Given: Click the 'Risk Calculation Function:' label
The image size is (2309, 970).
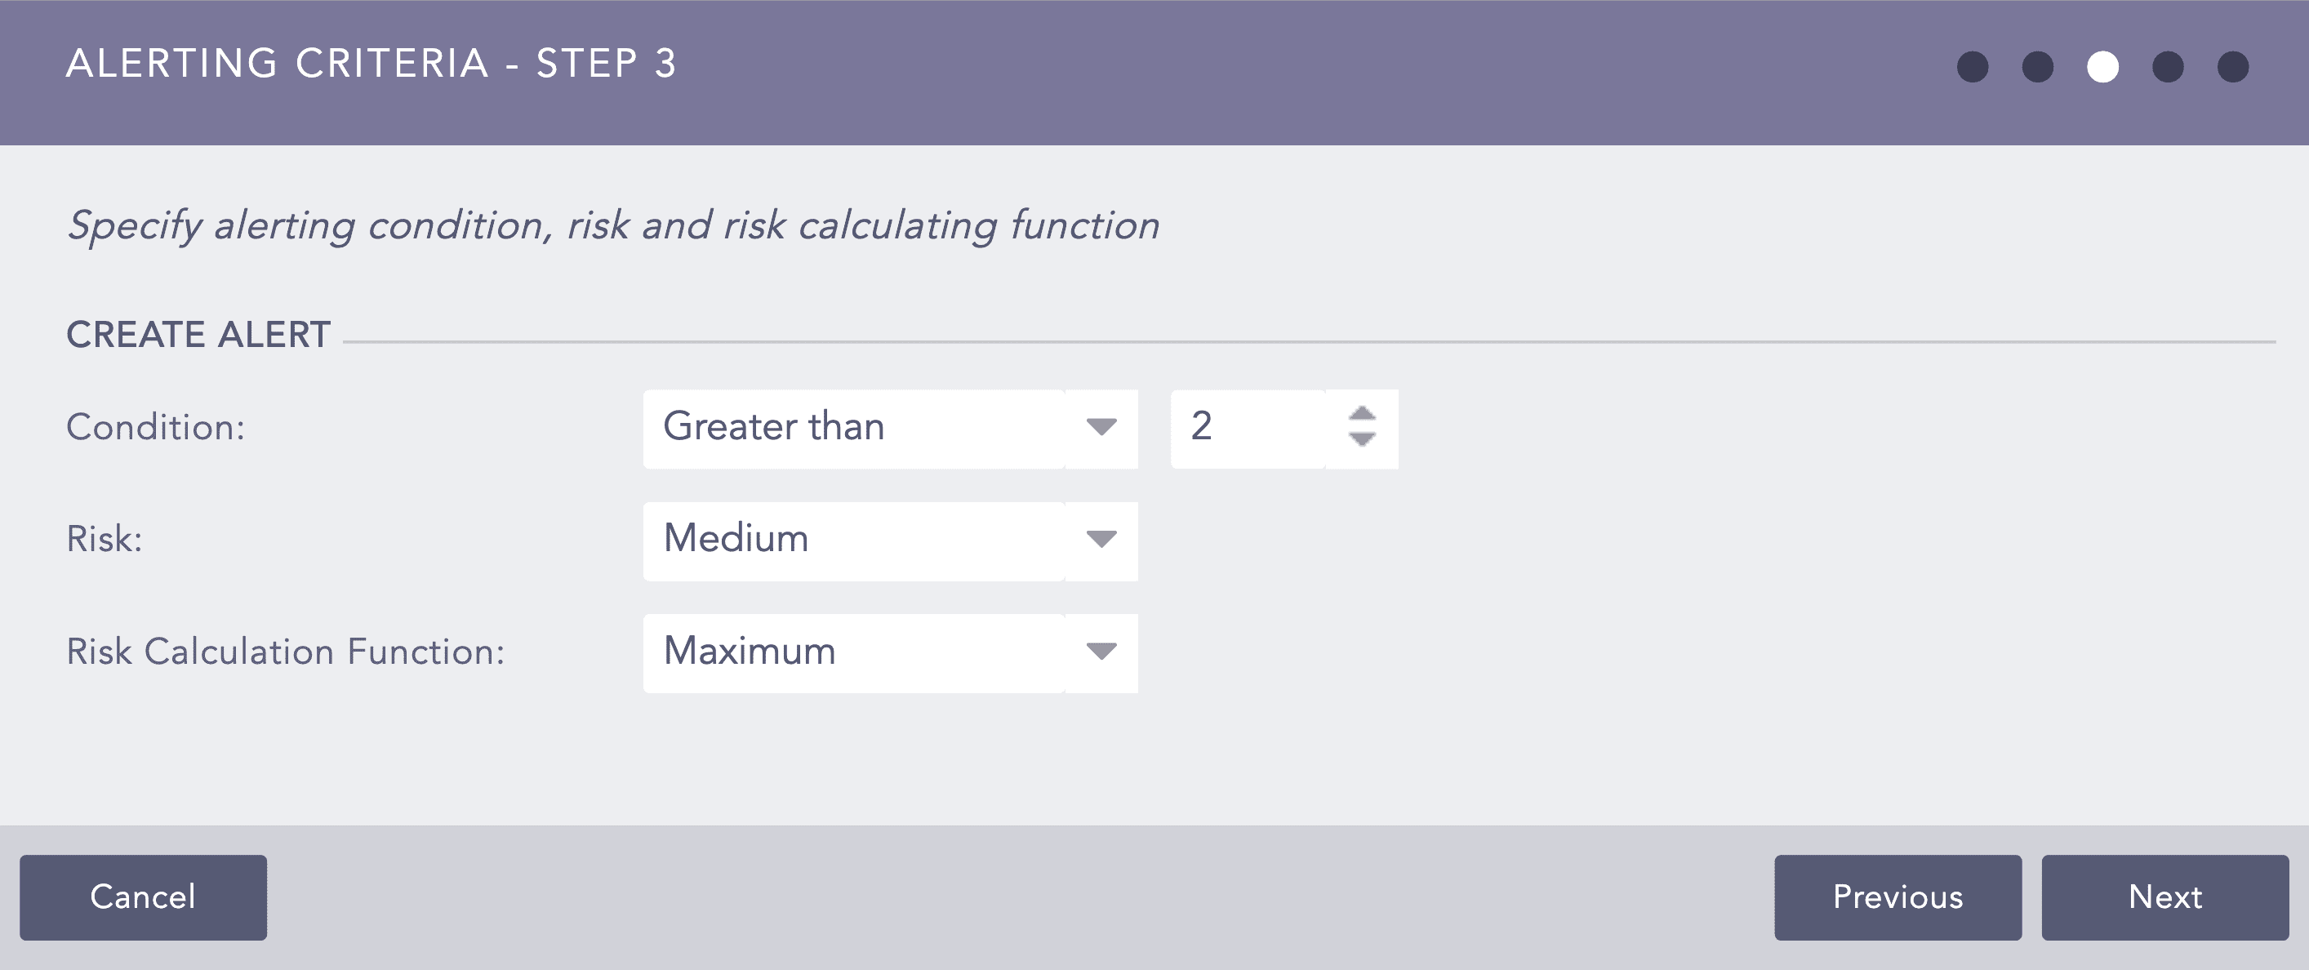Looking at the screenshot, I should [x=286, y=652].
